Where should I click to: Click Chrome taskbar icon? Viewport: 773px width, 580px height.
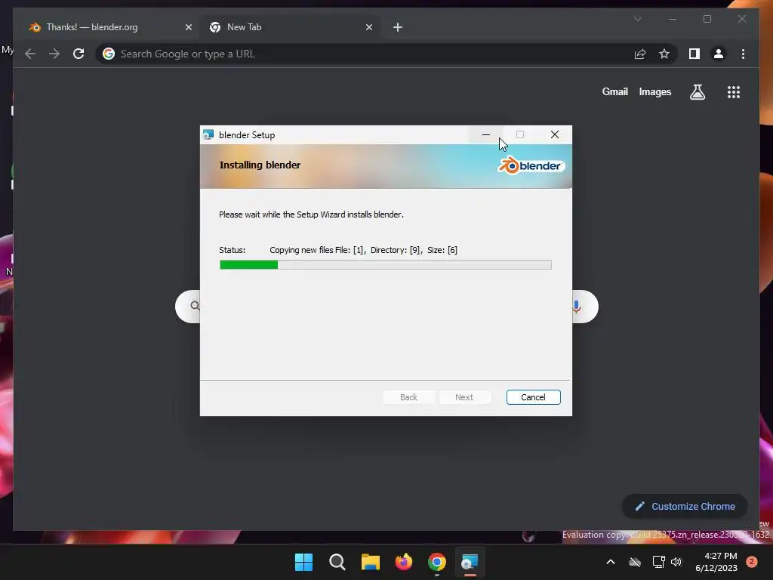pos(437,562)
